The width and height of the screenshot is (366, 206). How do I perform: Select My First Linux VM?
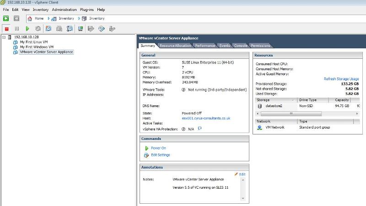pos(33,42)
